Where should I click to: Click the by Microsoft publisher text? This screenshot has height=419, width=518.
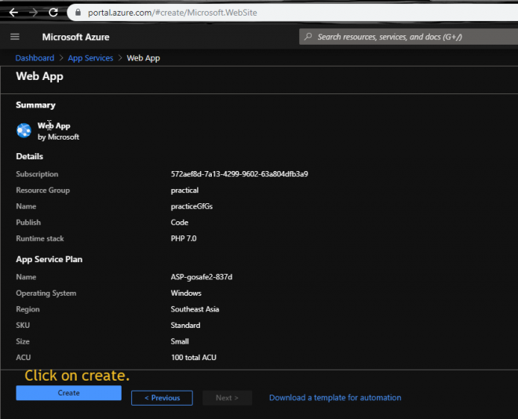pyautogui.click(x=59, y=137)
